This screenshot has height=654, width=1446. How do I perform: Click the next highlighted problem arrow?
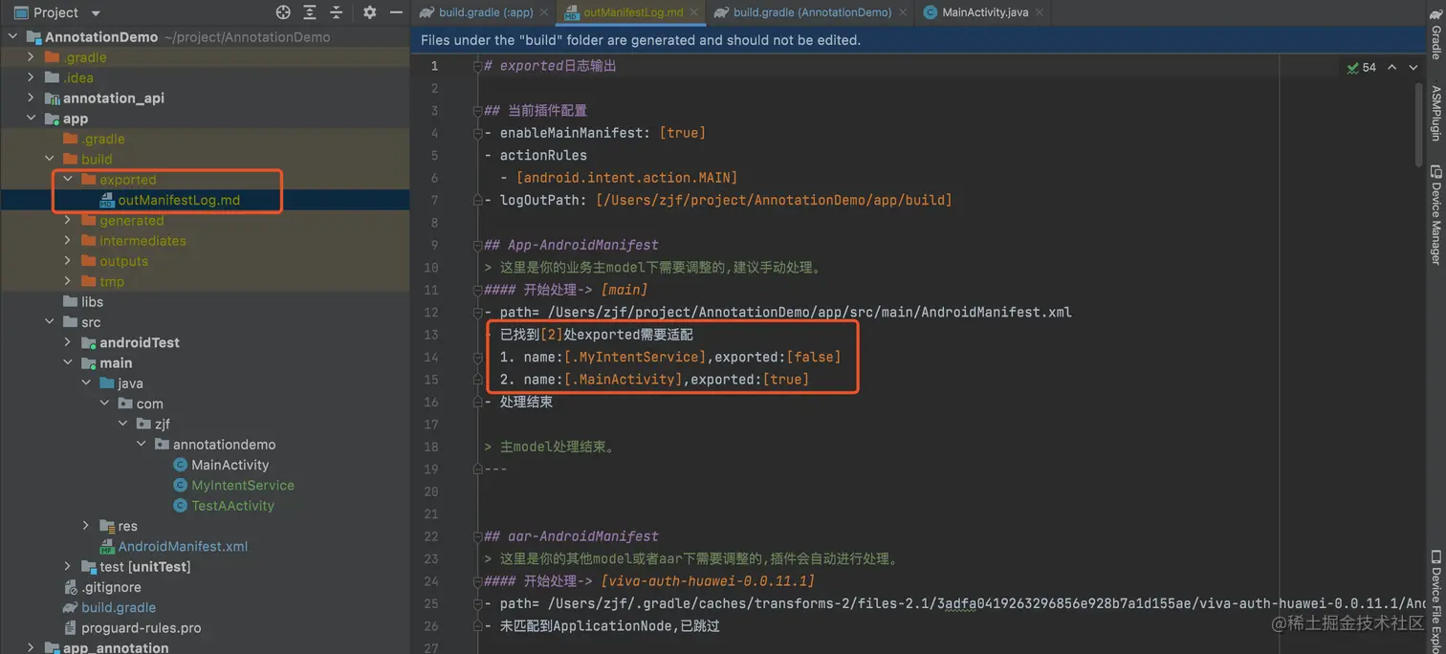(x=1413, y=67)
